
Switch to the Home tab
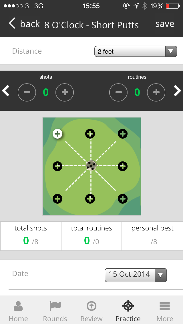tap(18, 311)
